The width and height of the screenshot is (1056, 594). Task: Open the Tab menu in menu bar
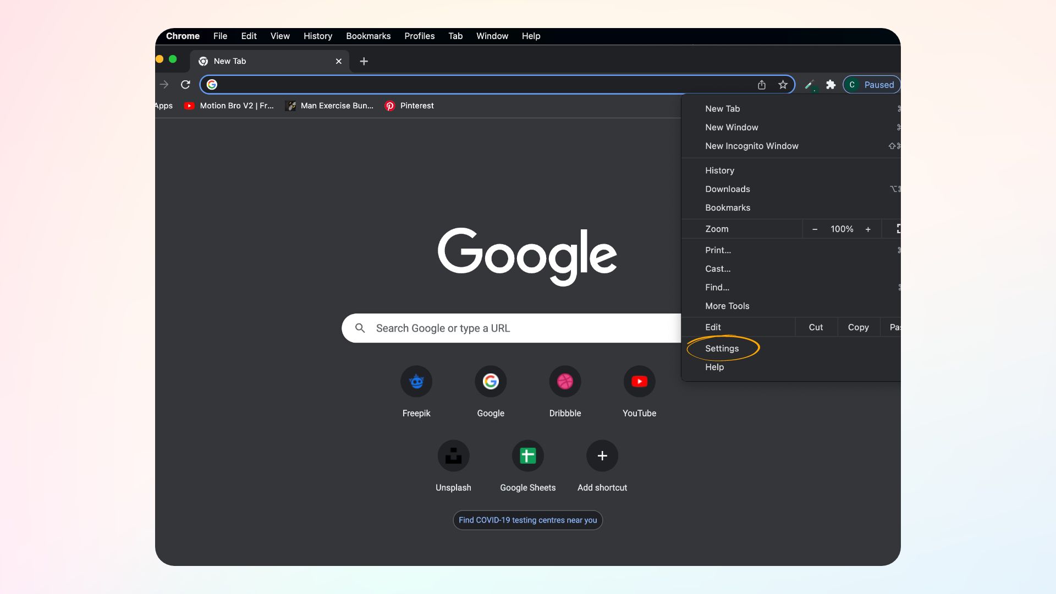pyautogui.click(x=455, y=36)
